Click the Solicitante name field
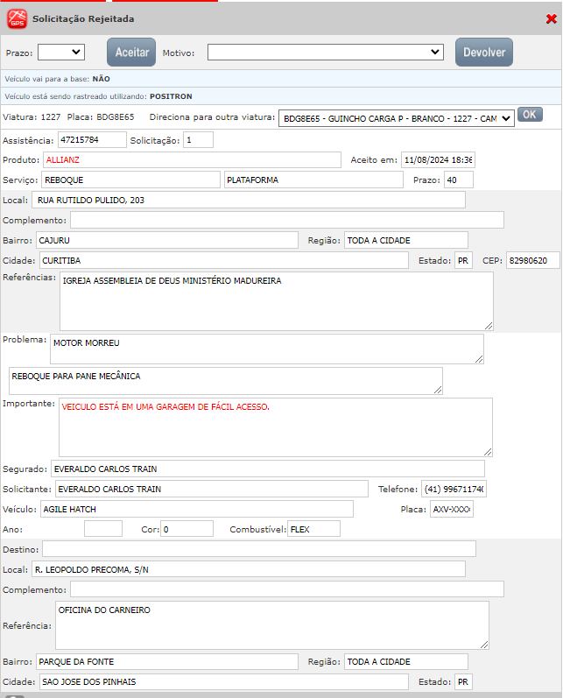This screenshot has height=698, width=563. pyautogui.click(x=211, y=489)
